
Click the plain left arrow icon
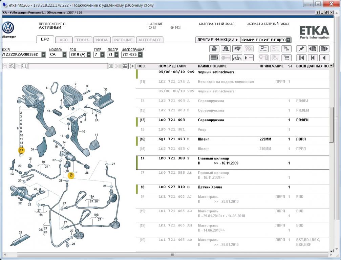pos(324,58)
